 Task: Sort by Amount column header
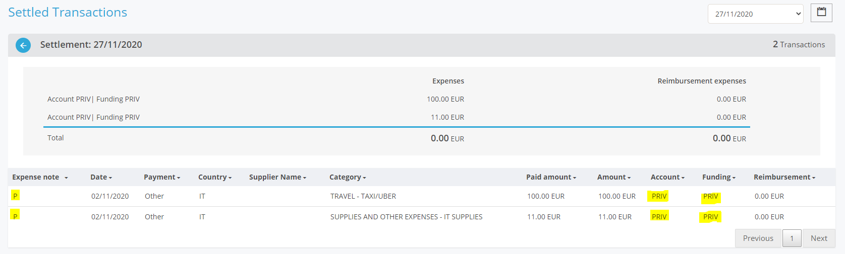[613, 177]
